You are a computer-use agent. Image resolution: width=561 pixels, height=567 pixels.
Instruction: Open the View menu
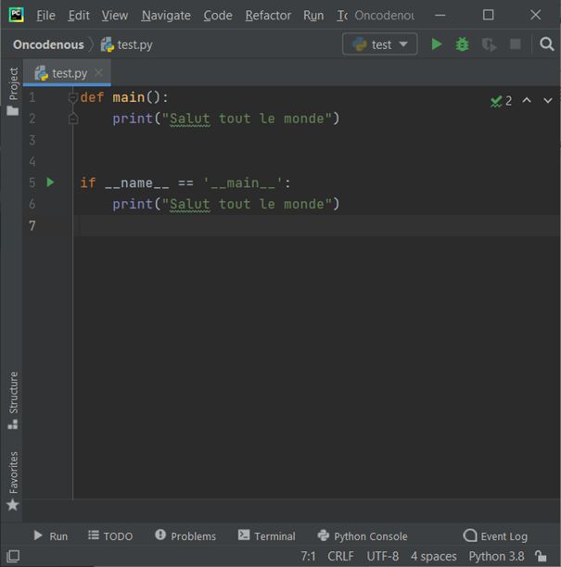click(x=115, y=15)
